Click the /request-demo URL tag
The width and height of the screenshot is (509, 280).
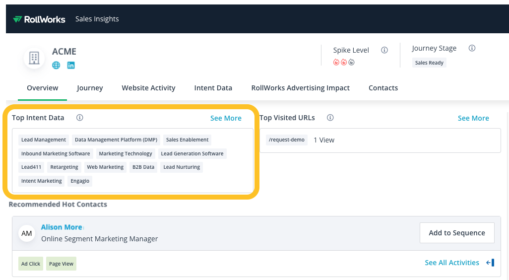(x=287, y=140)
